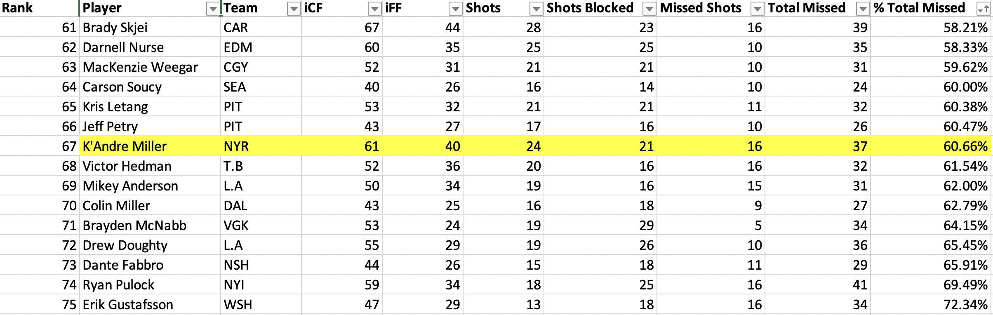Image resolution: width=993 pixels, height=315 pixels.
Task: Open the Shots Blocked filter dropdown
Action: 649,9
